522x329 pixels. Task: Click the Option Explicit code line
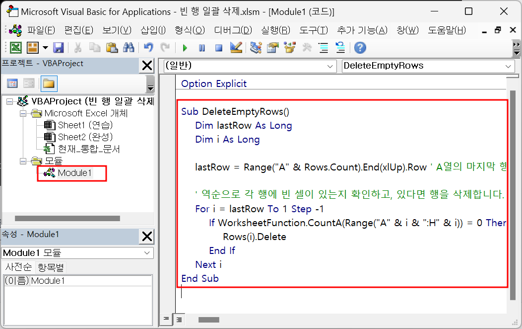(214, 83)
